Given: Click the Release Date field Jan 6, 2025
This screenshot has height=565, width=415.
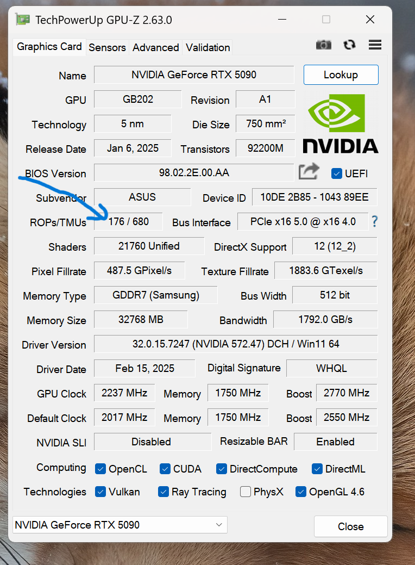Looking at the screenshot, I should tap(133, 148).
